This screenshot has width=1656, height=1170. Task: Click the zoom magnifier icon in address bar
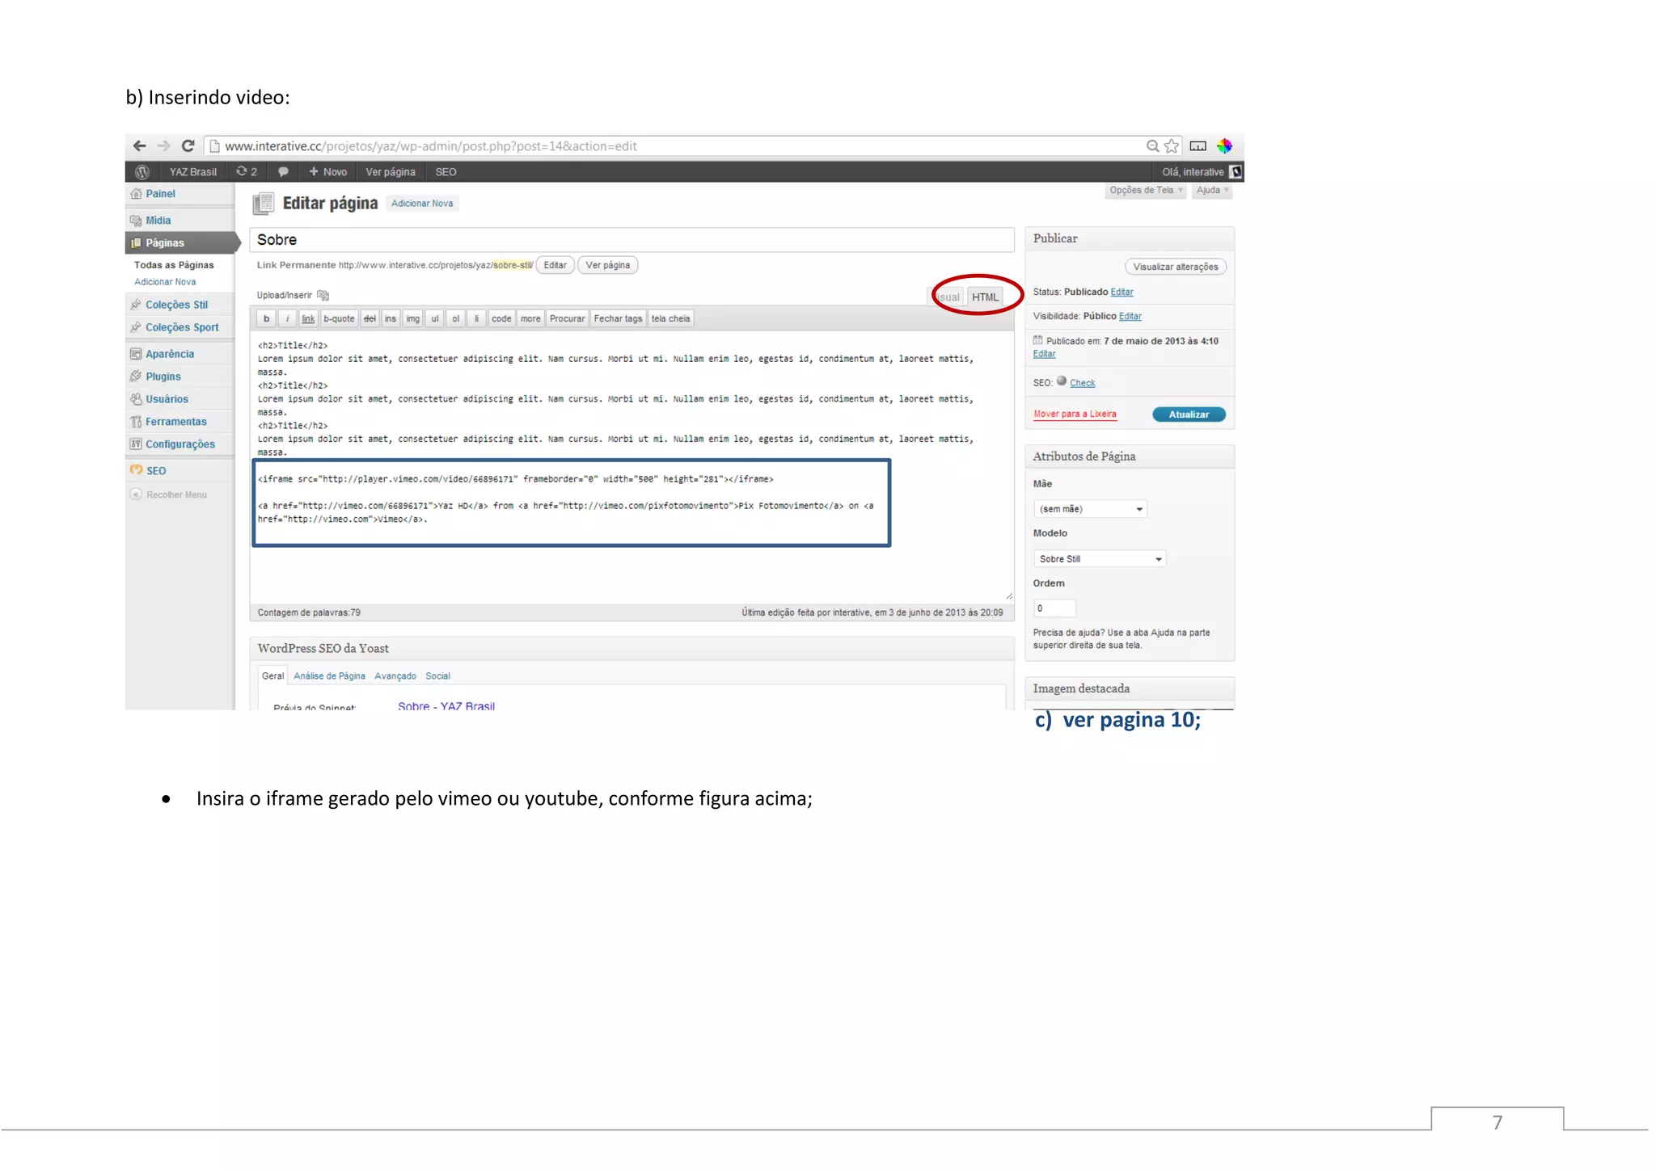click(x=1152, y=146)
